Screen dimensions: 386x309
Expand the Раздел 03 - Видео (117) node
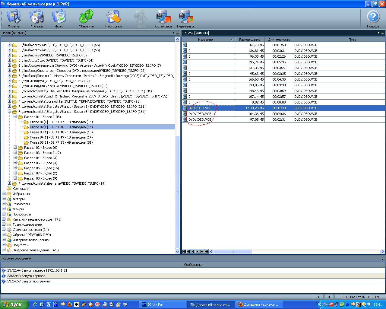(x=15, y=153)
